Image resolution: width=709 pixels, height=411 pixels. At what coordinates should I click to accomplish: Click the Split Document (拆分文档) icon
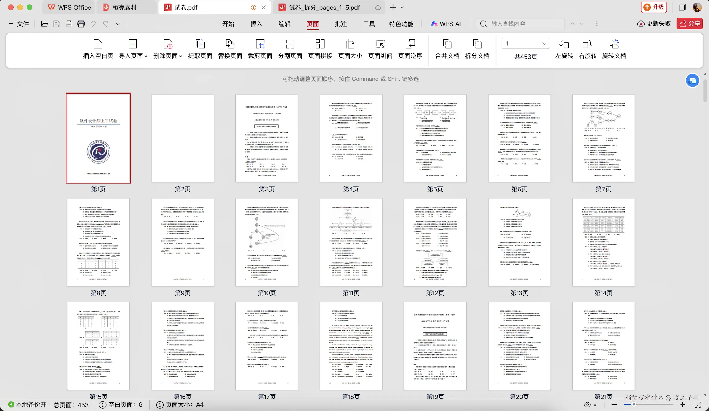[x=477, y=44]
